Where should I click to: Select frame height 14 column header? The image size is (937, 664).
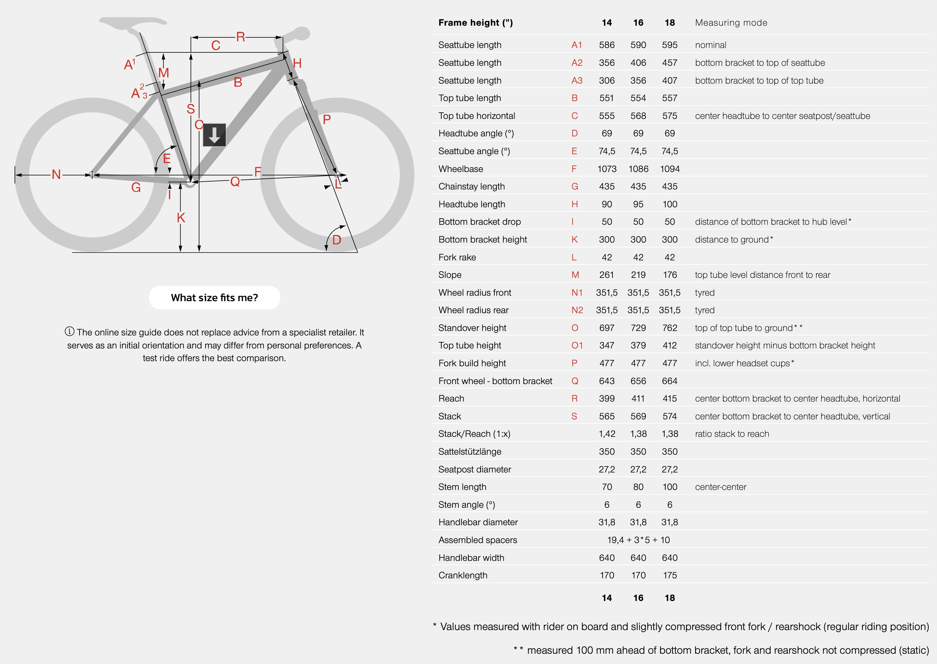[607, 23]
